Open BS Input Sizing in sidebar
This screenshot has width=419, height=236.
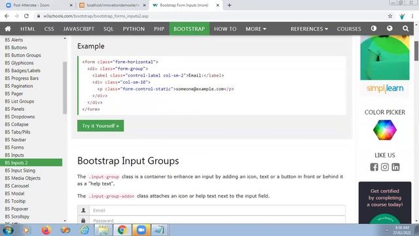pyautogui.click(x=20, y=170)
